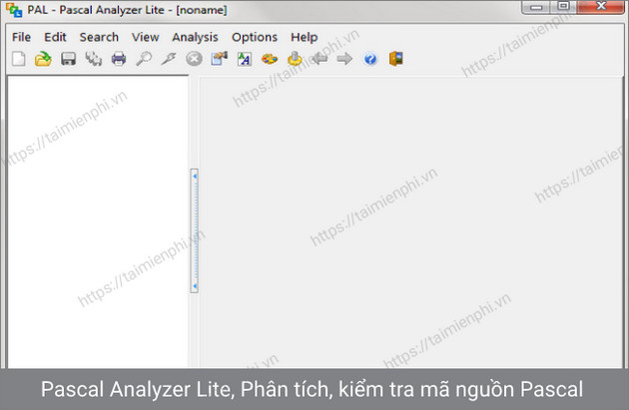Run analysis with the lightning bolt icon

[169, 59]
